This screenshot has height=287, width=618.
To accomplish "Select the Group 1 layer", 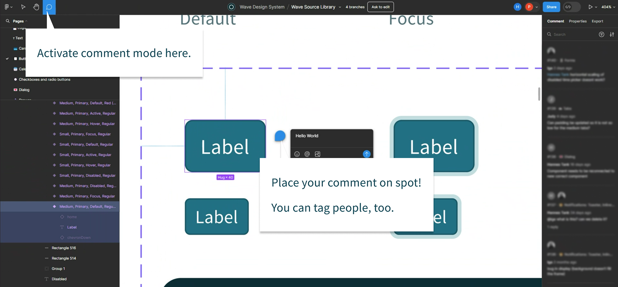I will coord(58,269).
